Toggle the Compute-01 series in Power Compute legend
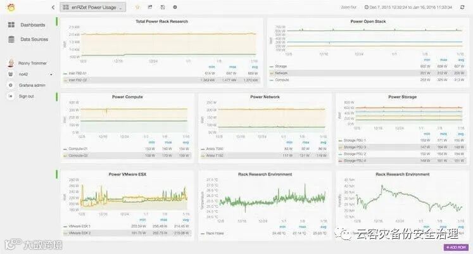 point(78,149)
